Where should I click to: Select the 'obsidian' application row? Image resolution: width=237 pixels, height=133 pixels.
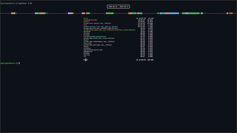pyautogui.click(x=87, y=31)
